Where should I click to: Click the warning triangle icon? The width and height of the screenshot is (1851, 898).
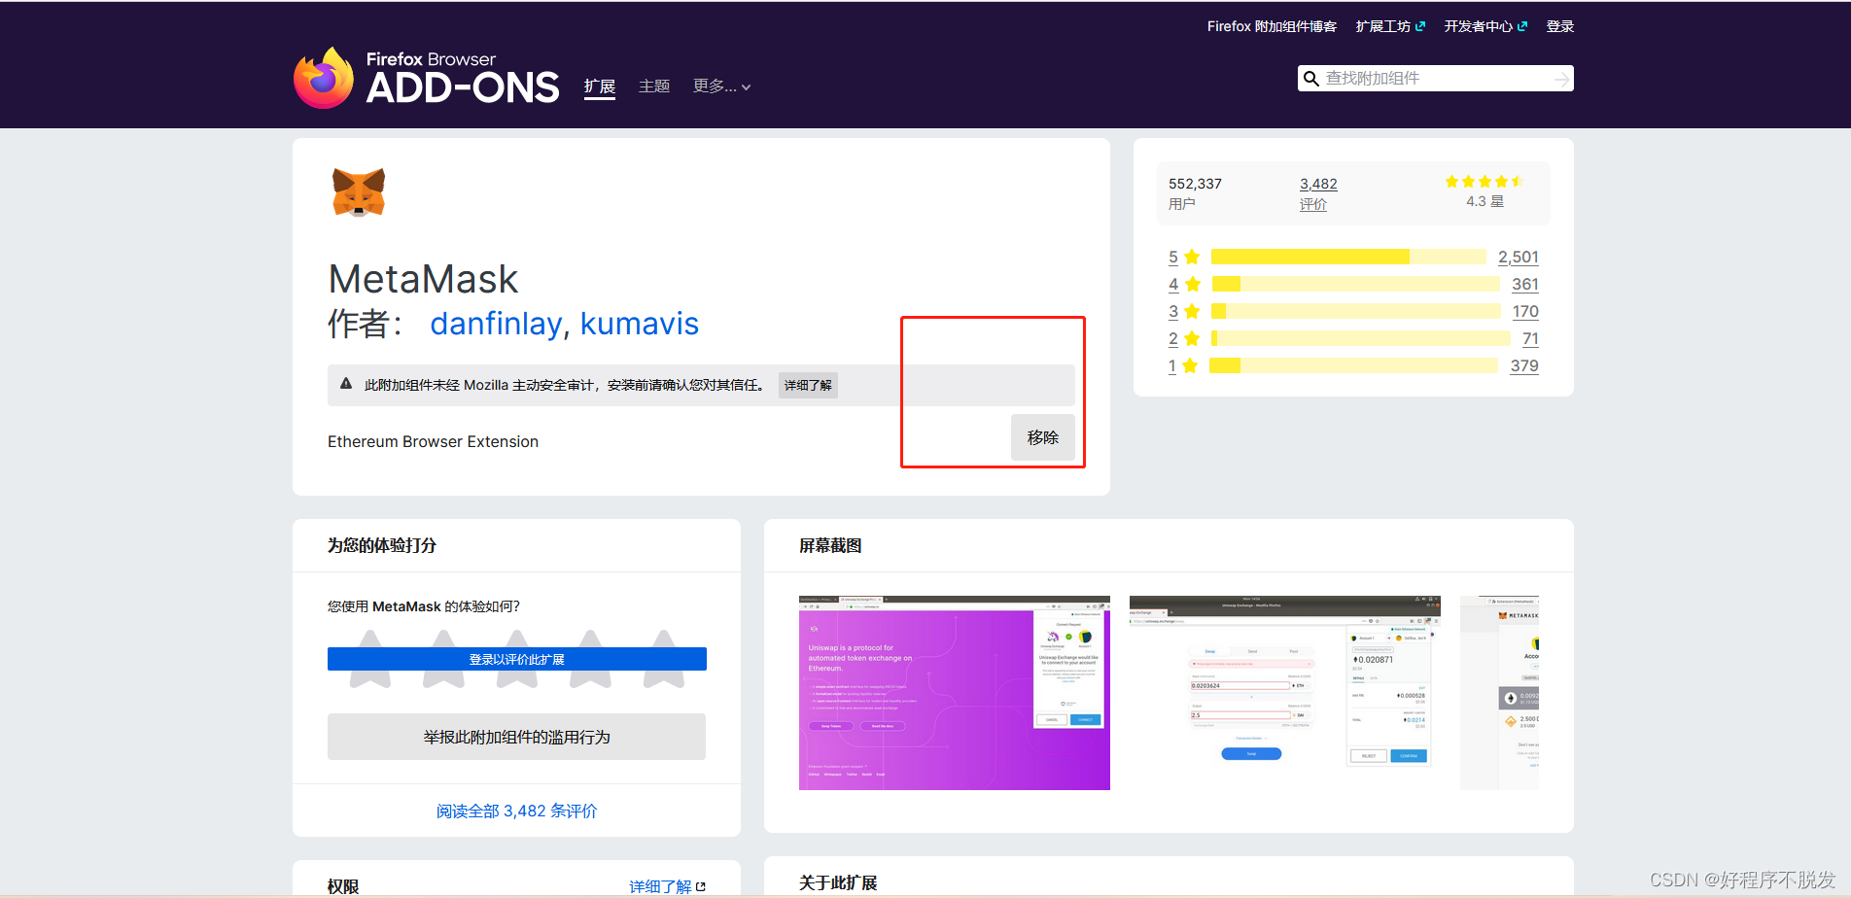[346, 384]
